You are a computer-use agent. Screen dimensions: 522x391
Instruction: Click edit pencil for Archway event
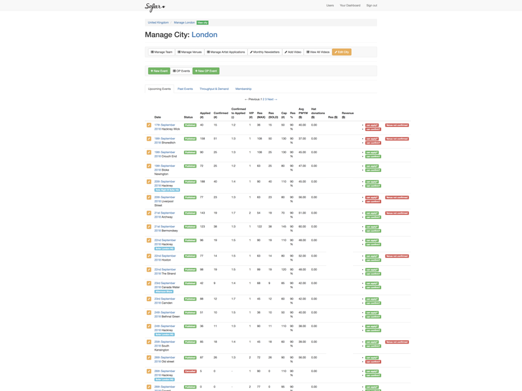[x=149, y=213]
